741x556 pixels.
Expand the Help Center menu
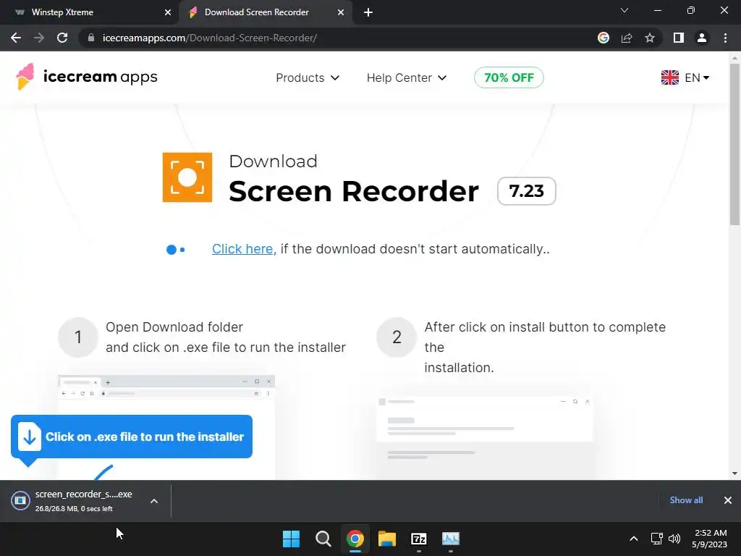click(407, 77)
